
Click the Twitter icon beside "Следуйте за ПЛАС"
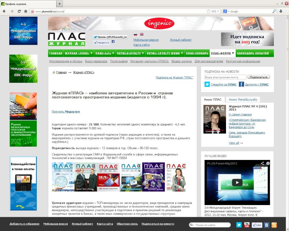pyautogui.click(x=207, y=84)
